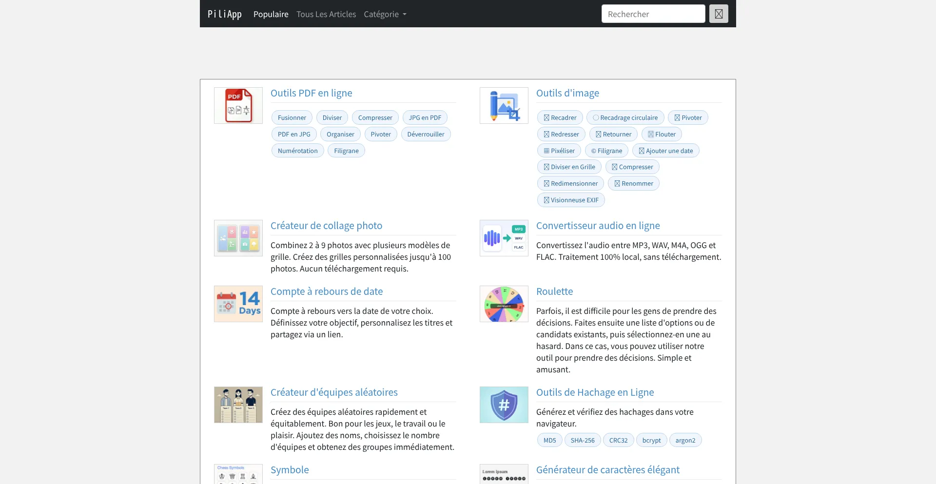
Task: Select the Pixéliser image tool
Action: click(559, 151)
